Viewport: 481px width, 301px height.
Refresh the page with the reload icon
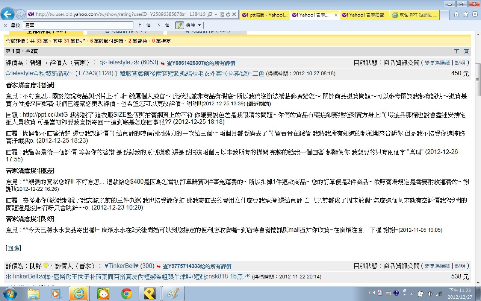point(228,15)
